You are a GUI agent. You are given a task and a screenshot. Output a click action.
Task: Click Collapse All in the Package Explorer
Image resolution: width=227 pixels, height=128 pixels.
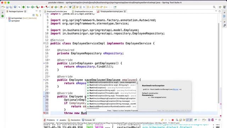(34, 15)
